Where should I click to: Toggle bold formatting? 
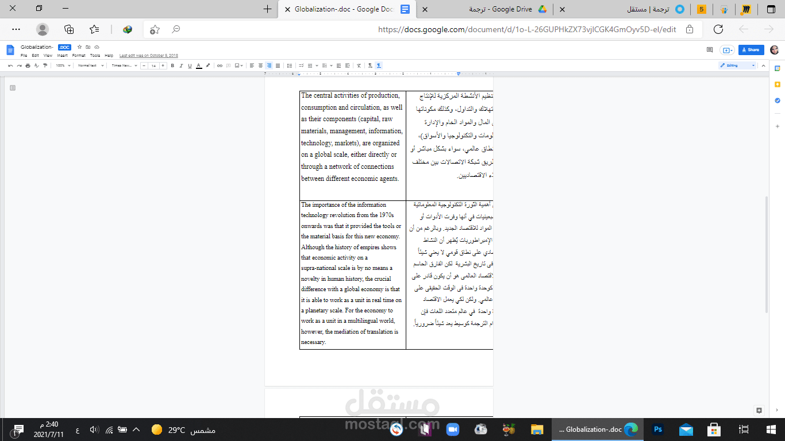coord(172,65)
